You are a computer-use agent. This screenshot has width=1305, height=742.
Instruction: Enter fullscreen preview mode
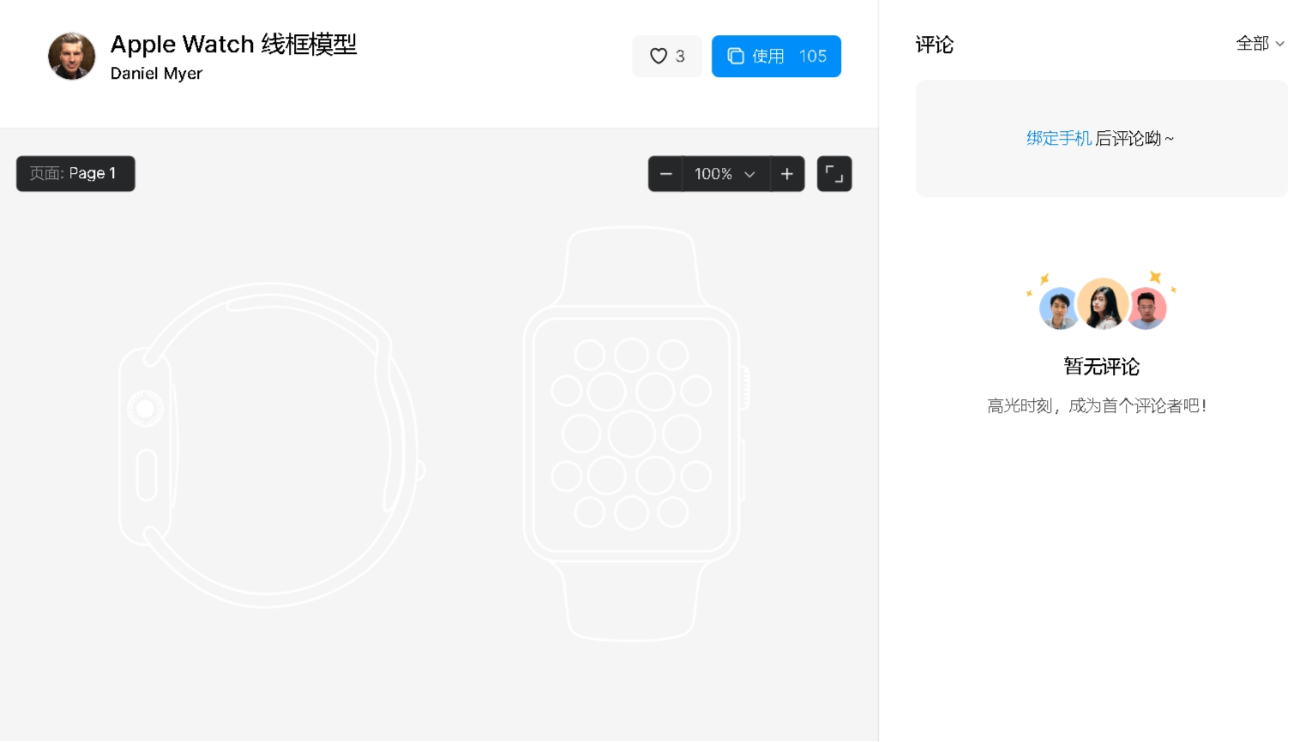click(834, 174)
